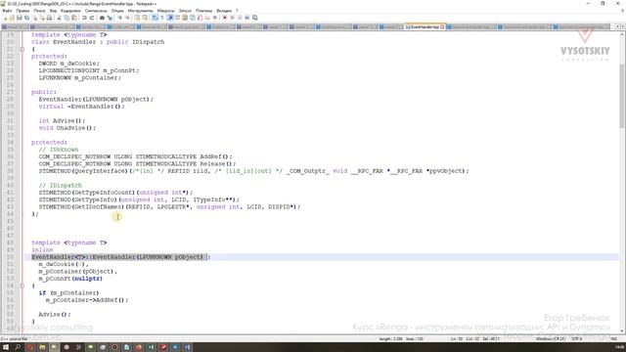
Task: Click the Find binoculars toolbar icon
Action: 102,18
